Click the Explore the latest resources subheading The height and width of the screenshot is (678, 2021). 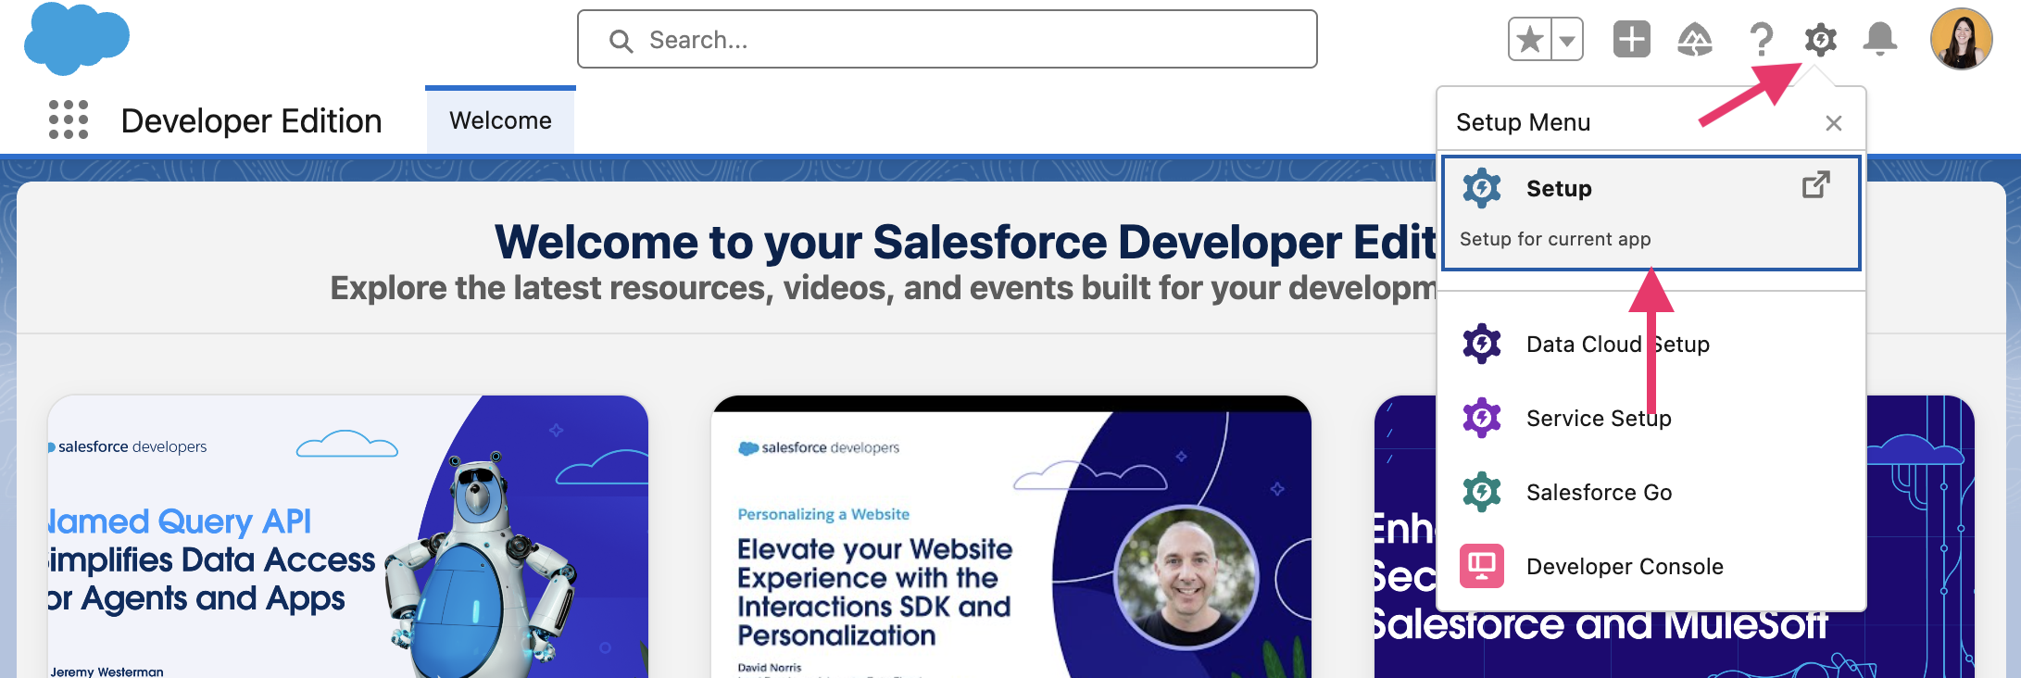point(883,288)
